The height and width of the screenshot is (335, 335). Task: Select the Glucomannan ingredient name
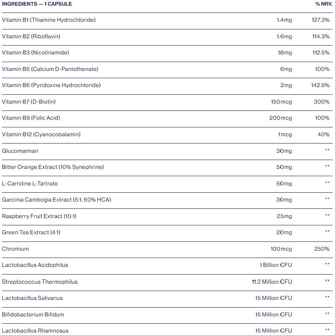20,151
